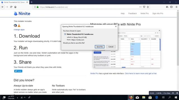The width and height of the screenshot is (179, 100).
Task: Open Mail app from taskbar
Action: [x=137, y=97]
